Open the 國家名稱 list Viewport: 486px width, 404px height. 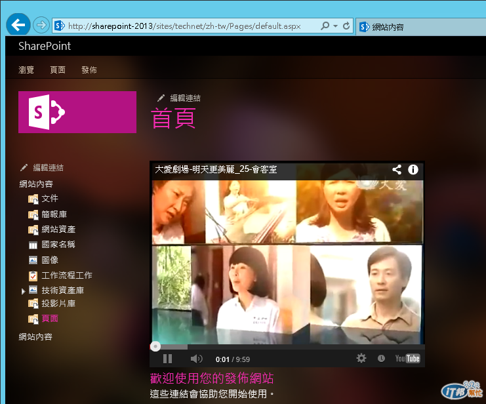tap(58, 245)
